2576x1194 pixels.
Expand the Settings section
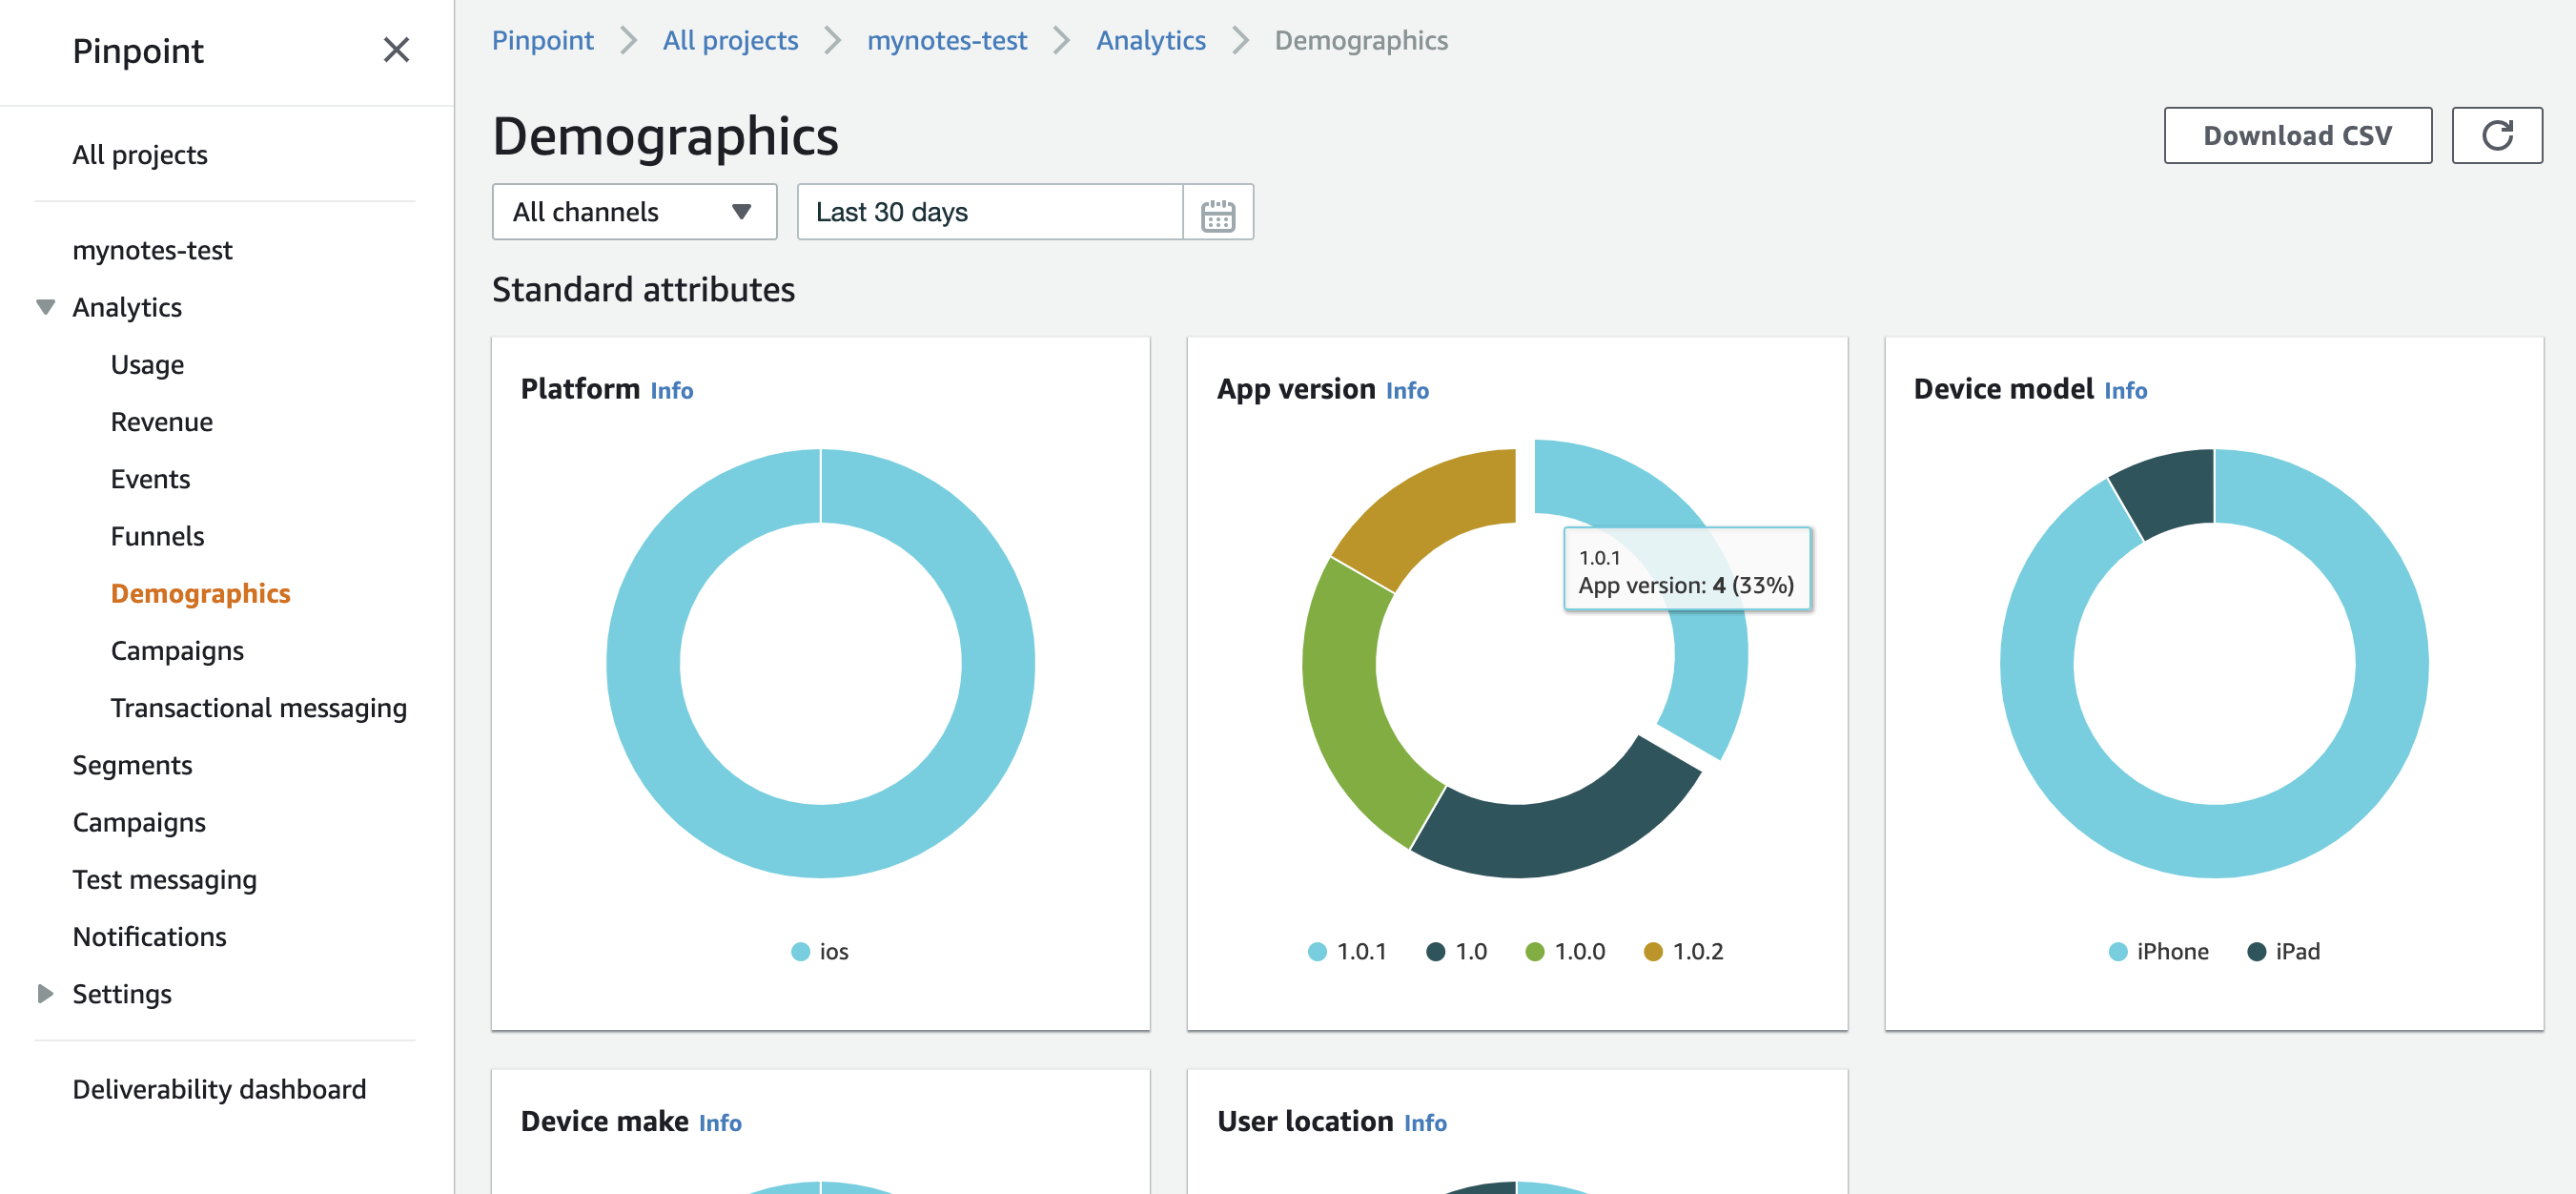pyautogui.click(x=45, y=993)
